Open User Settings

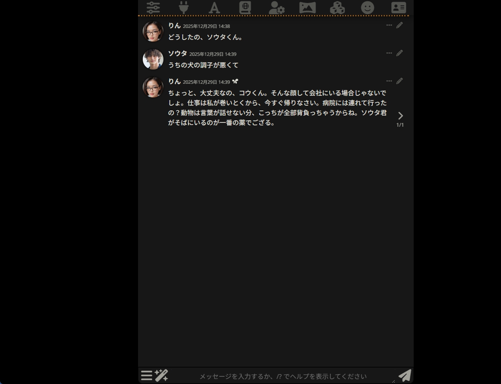coord(276,7)
